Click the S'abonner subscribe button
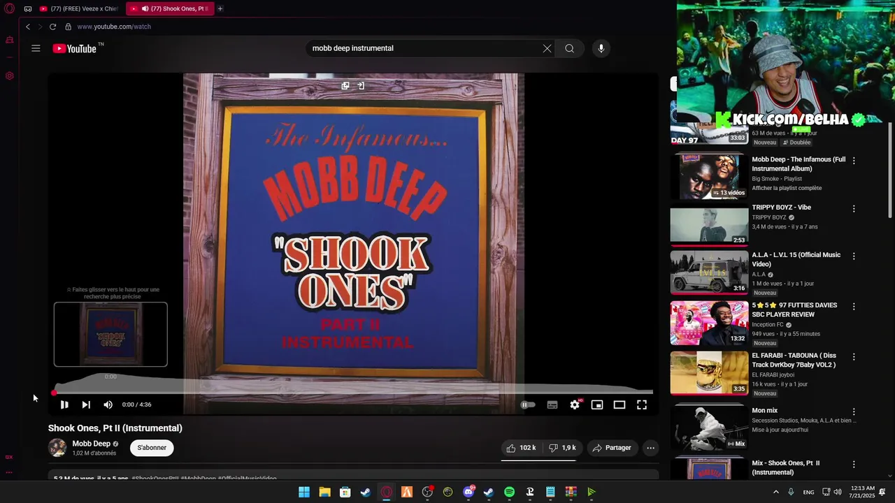The width and height of the screenshot is (895, 503). click(x=152, y=448)
